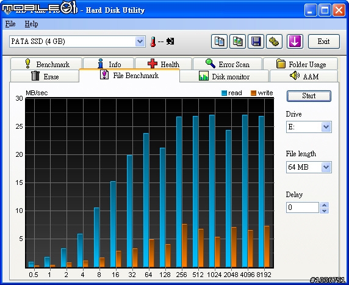Screen dimensions: 349x285
Task: Expand the PATA SSD disk selector dropdown
Action: click(140, 41)
